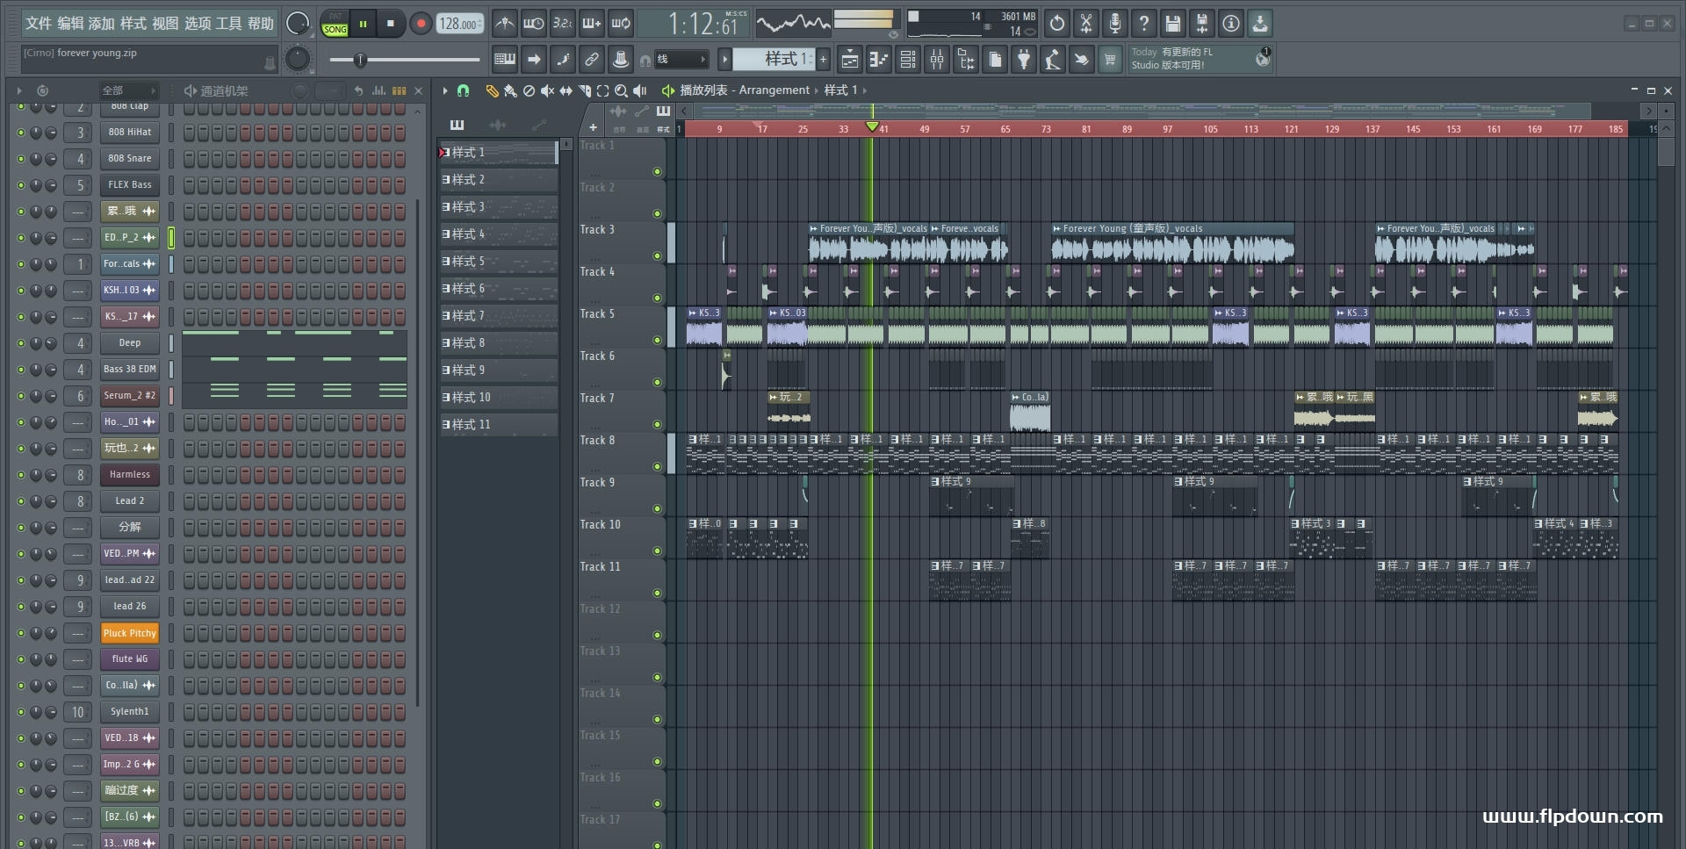The image size is (1686, 849).
Task: Toggle the metronome icon
Action: (504, 24)
